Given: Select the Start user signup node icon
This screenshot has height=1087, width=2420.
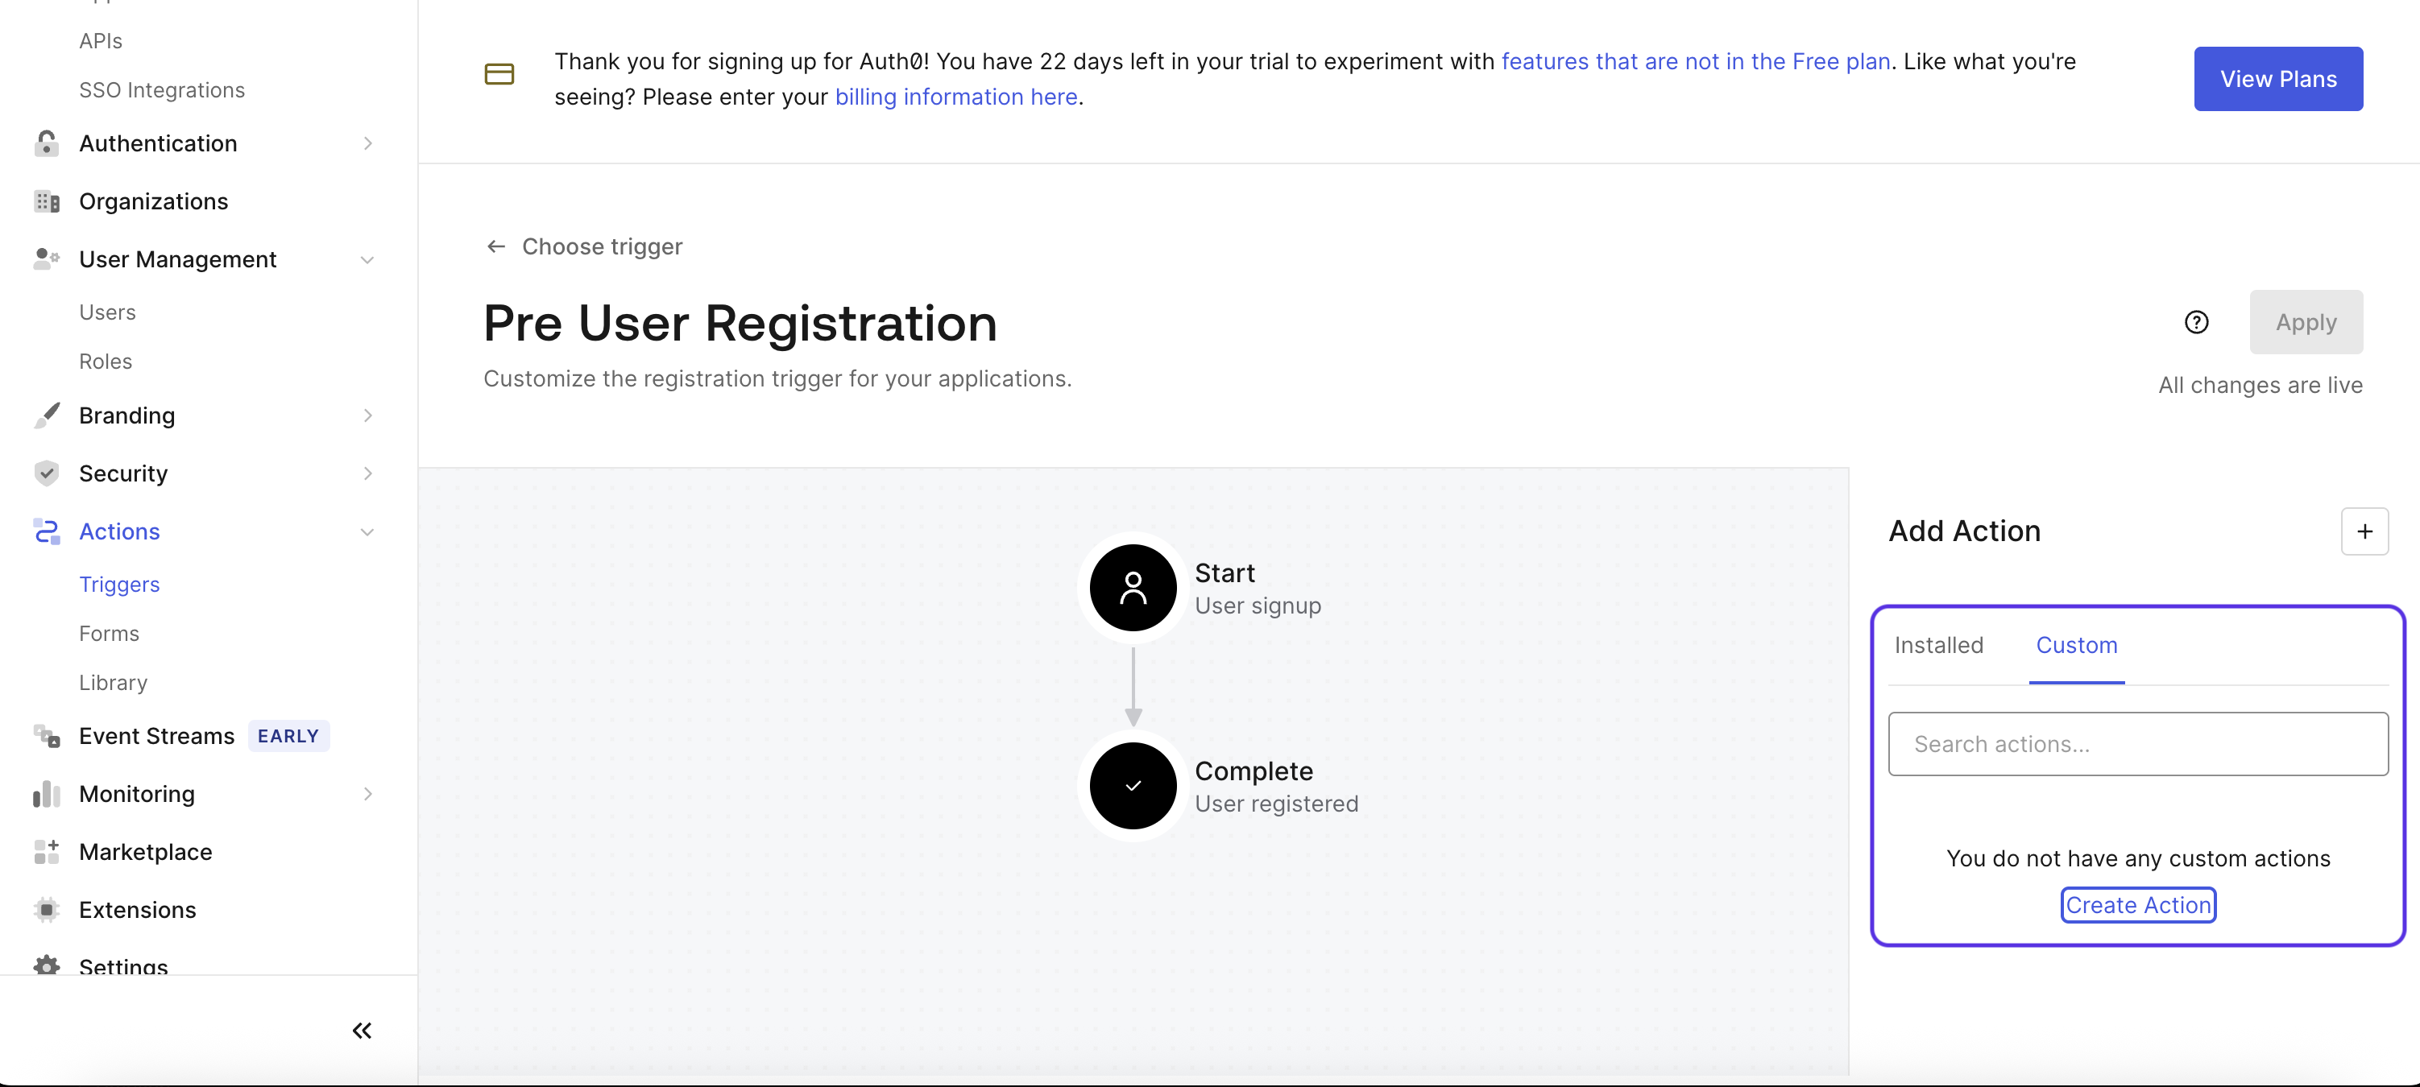Looking at the screenshot, I should 1132,588.
